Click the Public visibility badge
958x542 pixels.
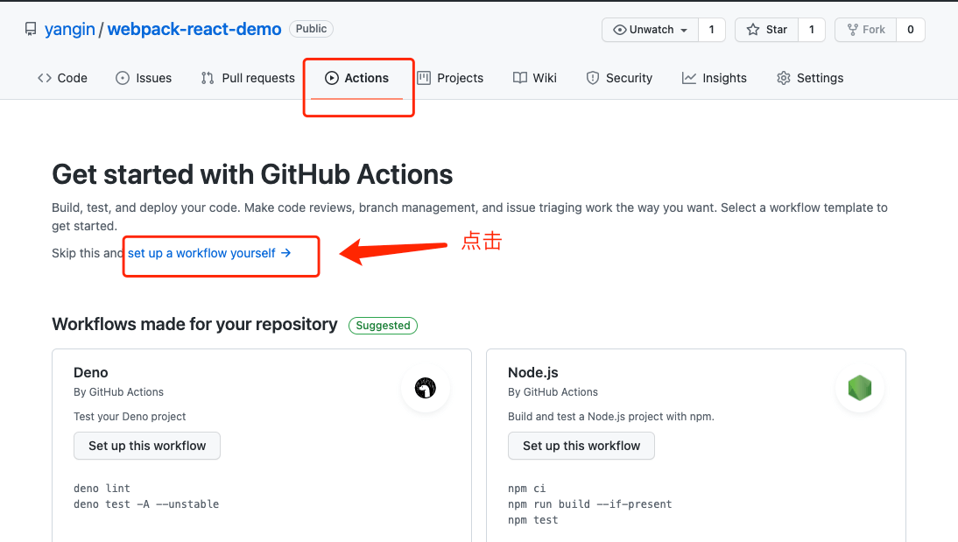coord(311,29)
